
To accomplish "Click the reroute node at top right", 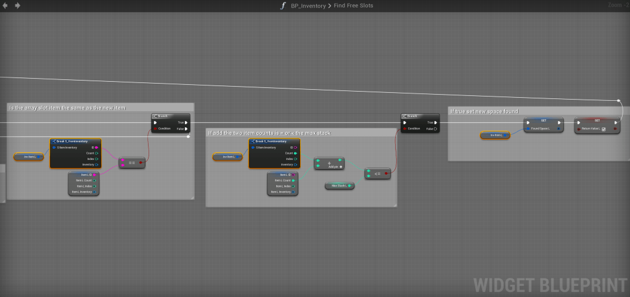I will click(x=619, y=100).
